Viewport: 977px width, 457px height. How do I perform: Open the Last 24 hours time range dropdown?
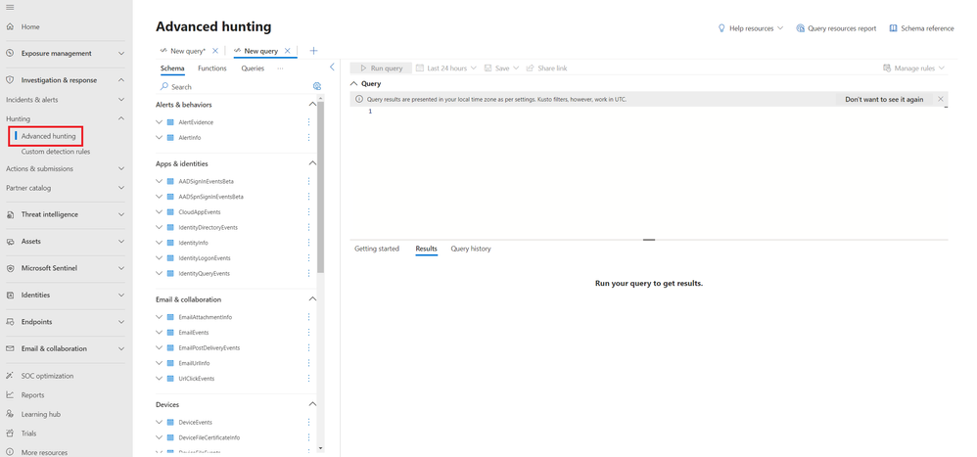pos(446,69)
